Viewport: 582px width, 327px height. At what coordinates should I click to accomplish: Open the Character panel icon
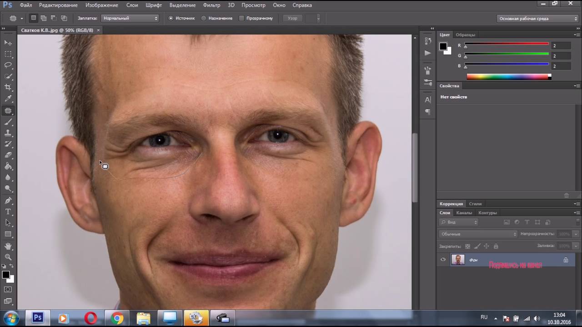click(428, 100)
